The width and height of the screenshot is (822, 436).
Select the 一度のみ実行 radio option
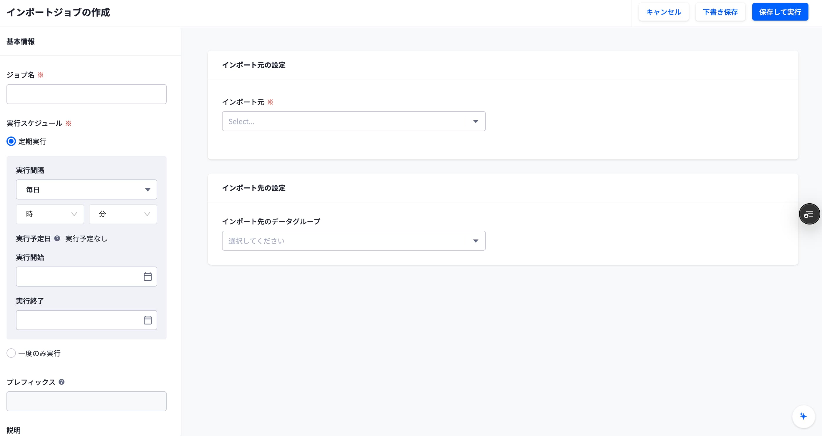(x=11, y=353)
